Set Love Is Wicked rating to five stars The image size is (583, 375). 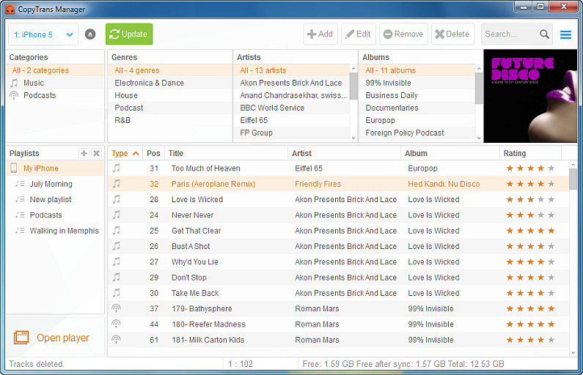point(551,199)
